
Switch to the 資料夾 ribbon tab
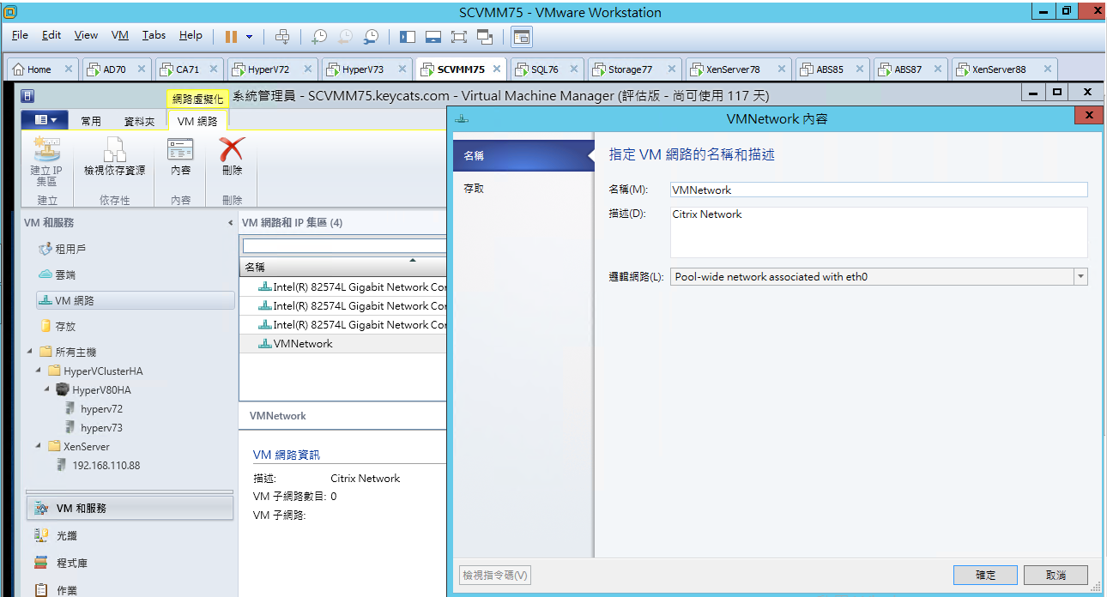(140, 122)
